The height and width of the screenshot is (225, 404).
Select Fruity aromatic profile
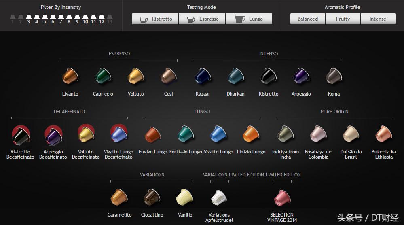tap(343, 19)
